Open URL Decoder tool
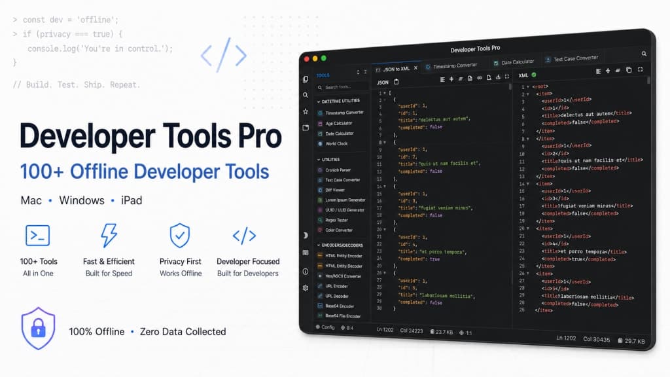Viewport: 670px width, 377px height. coord(333,296)
